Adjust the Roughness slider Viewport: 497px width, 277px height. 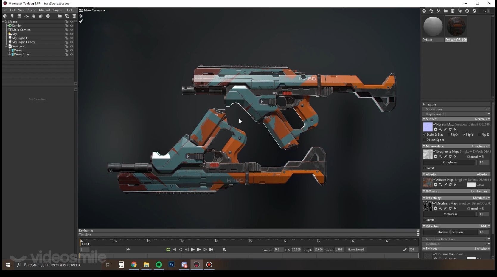coord(450,163)
